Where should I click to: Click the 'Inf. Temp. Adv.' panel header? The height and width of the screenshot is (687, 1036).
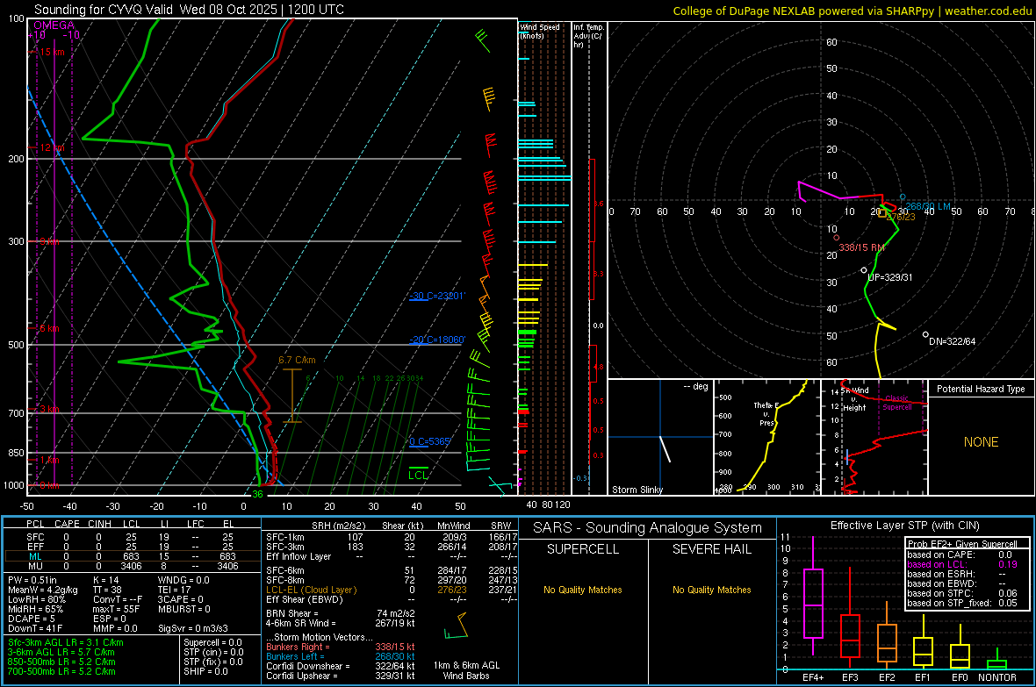click(588, 36)
